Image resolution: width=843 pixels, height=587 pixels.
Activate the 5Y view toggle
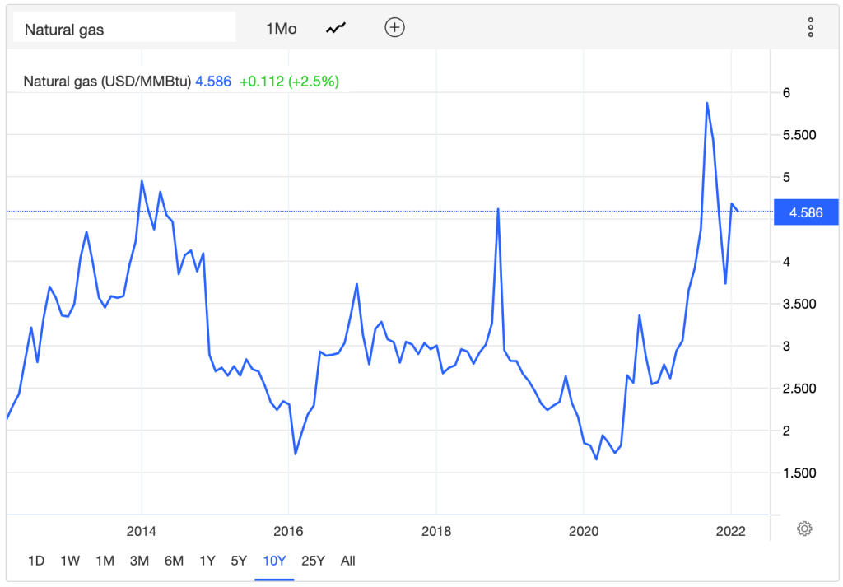tap(239, 561)
